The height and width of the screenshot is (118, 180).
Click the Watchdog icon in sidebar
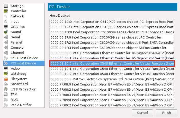[6, 74]
